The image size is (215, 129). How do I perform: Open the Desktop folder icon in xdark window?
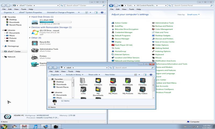tap(113, 80)
